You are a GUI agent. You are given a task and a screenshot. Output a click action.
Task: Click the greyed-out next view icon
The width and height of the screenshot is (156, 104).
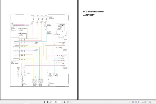click(x=70, y=102)
